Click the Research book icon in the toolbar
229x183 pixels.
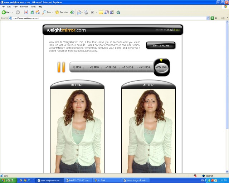pyautogui.click(x=112, y=13)
